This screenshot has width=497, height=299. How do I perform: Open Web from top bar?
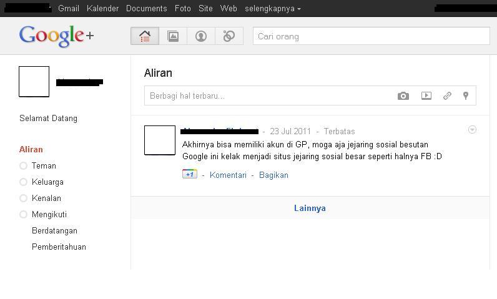pos(229,9)
